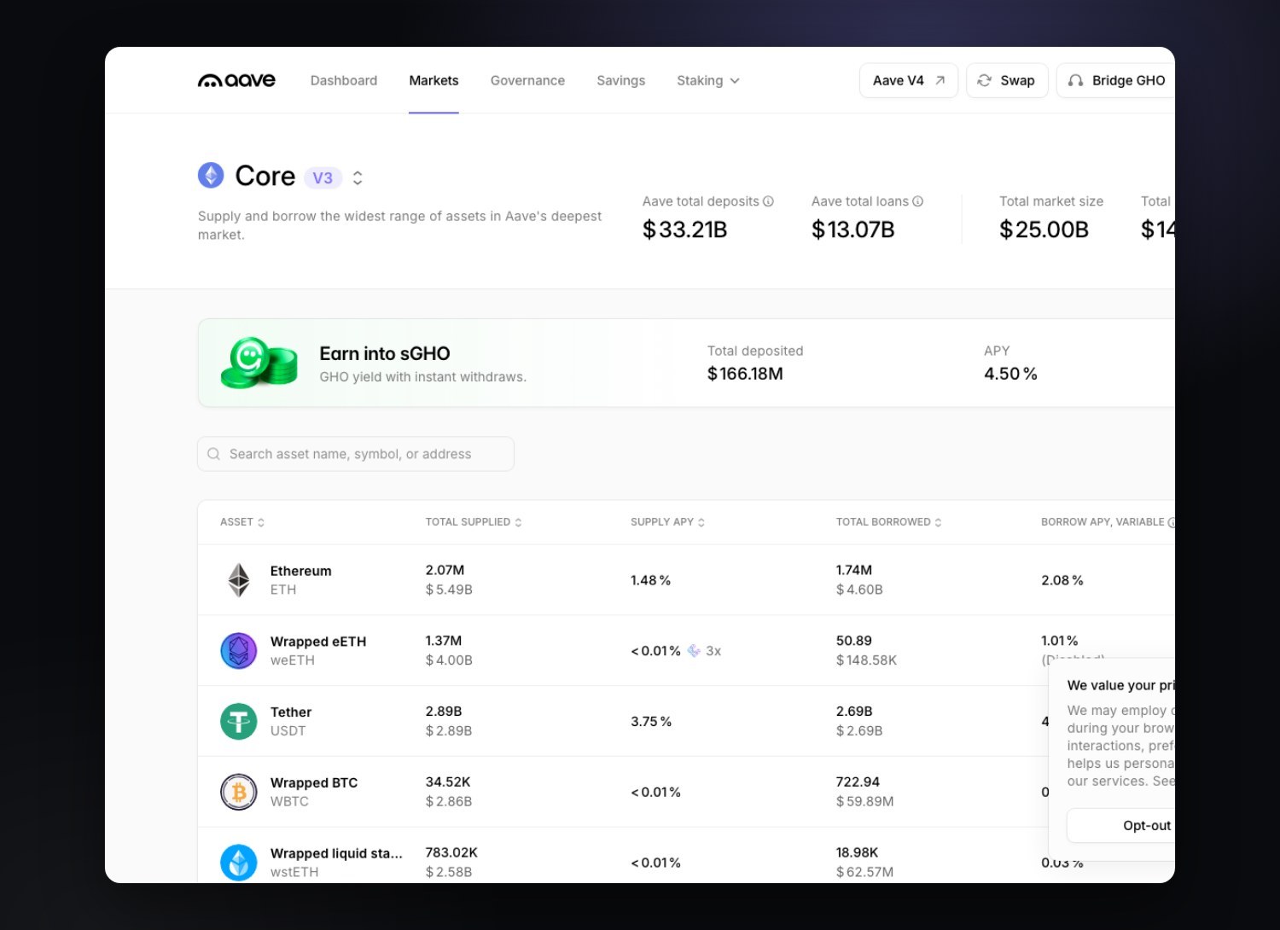Sort by Supply APY column
The height and width of the screenshot is (930, 1280).
tap(668, 522)
